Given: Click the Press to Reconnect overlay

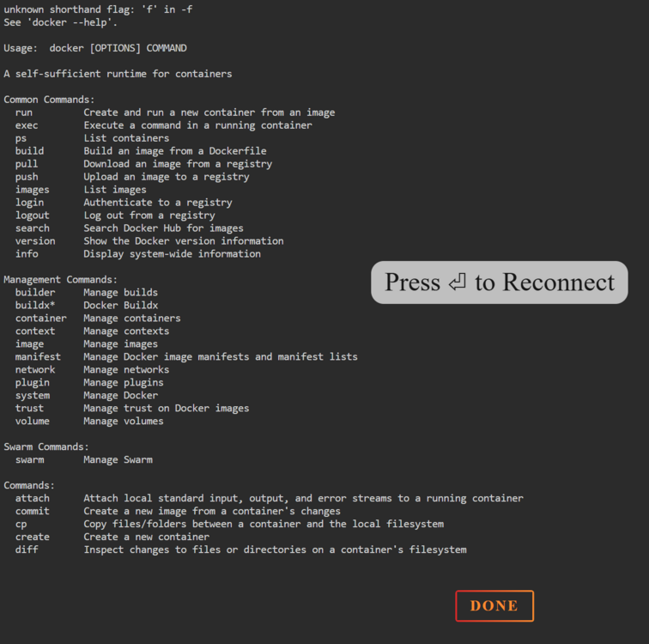Looking at the screenshot, I should (x=499, y=283).
